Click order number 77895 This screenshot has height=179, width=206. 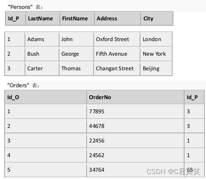pyautogui.click(x=135, y=111)
